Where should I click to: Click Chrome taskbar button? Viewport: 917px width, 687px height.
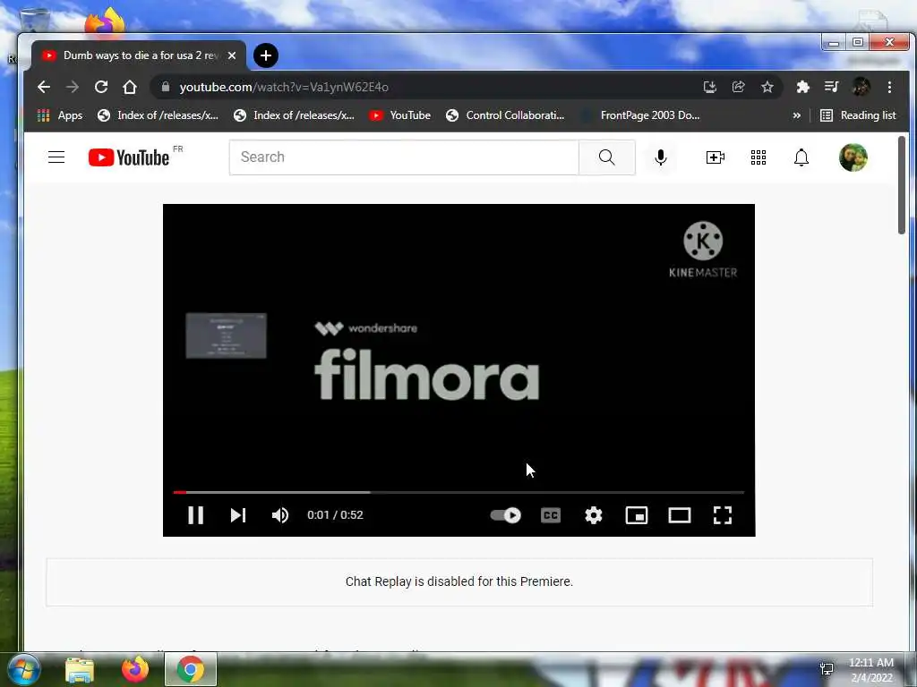pos(191,669)
